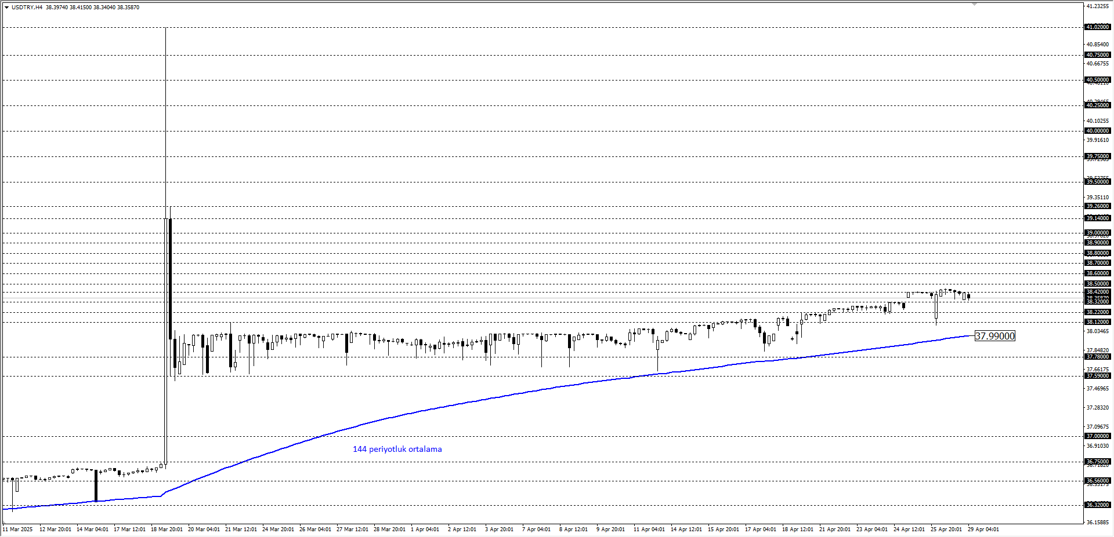This screenshot has width=1114, height=537.
Task: Click the 40.75000 price level label
Action: pyautogui.click(x=1097, y=55)
